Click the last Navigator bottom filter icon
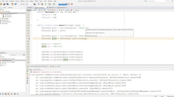The width and height of the screenshot is (174, 97). [x=17, y=94]
